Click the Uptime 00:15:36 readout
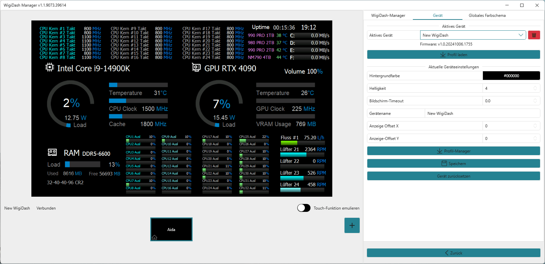Viewport: 545px width, 264px height. pos(273,27)
